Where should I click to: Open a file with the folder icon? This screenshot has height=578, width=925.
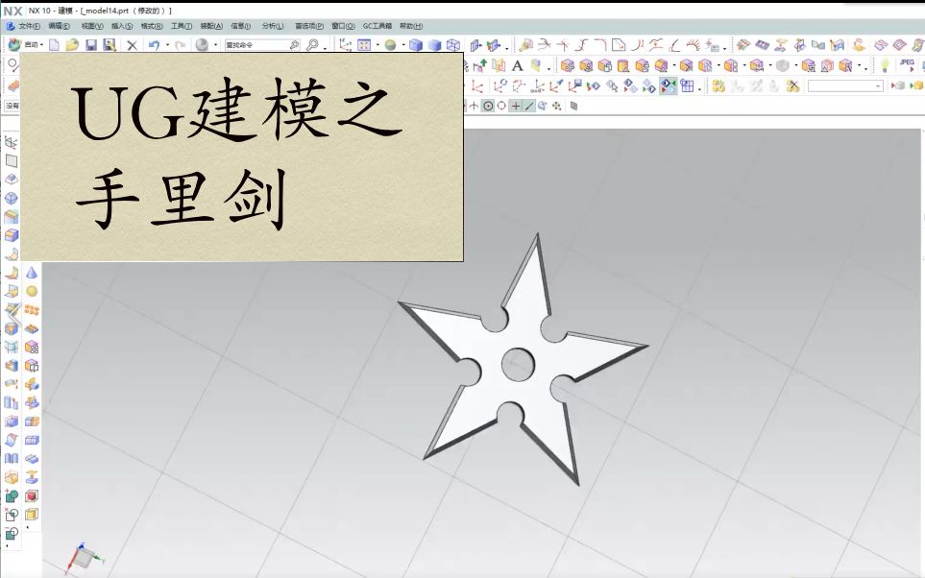(x=72, y=45)
